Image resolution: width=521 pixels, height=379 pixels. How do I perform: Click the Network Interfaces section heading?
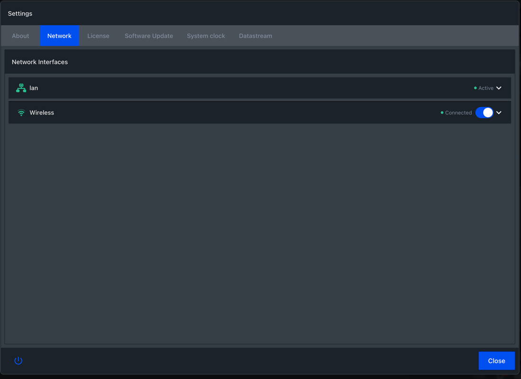point(40,62)
